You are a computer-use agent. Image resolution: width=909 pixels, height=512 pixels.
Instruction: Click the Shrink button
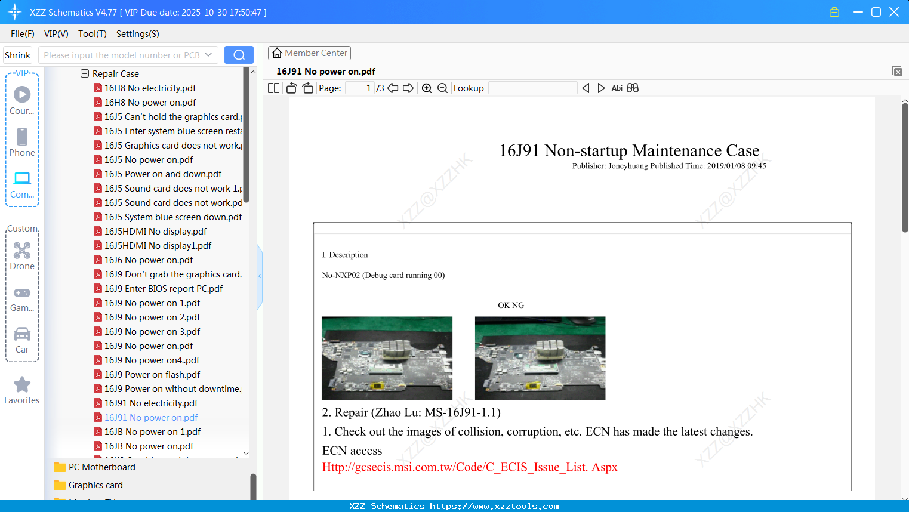tap(18, 55)
